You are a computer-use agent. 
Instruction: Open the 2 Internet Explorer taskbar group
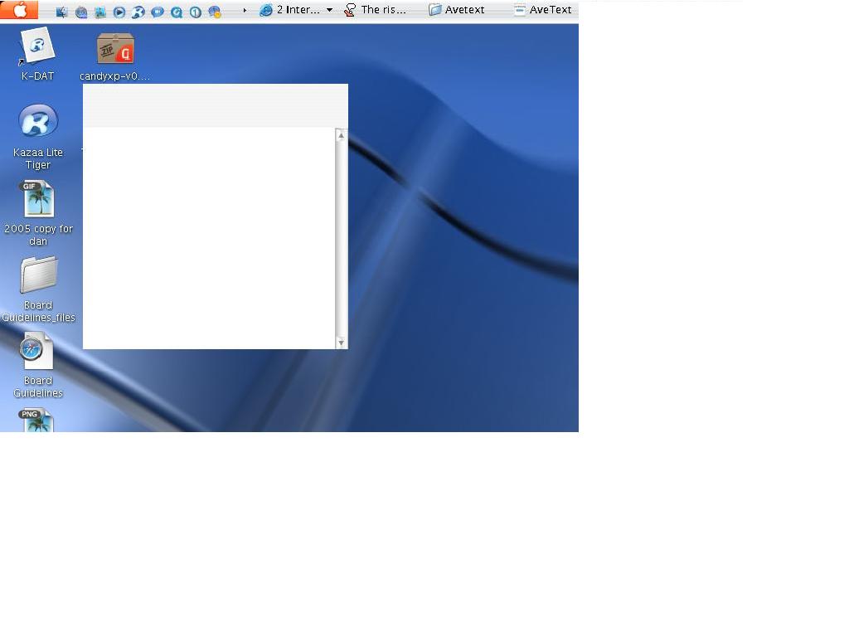click(x=296, y=10)
